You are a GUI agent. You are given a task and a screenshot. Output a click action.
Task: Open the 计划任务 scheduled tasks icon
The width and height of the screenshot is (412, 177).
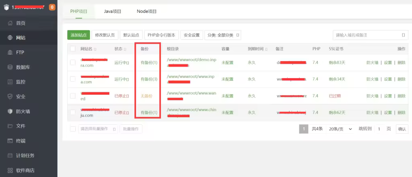[10, 155]
